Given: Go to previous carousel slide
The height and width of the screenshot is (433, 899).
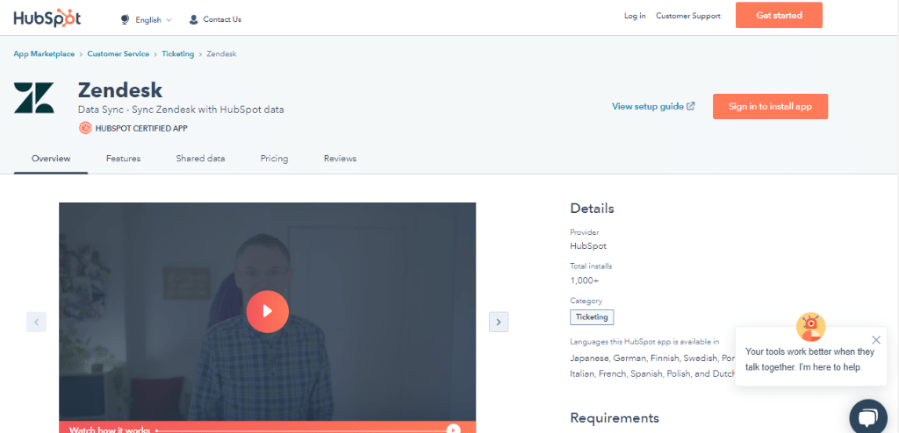Looking at the screenshot, I should [x=36, y=322].
